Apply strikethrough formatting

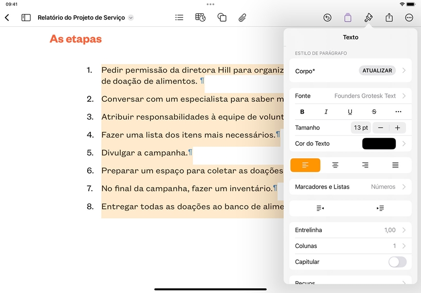point(374,112)
